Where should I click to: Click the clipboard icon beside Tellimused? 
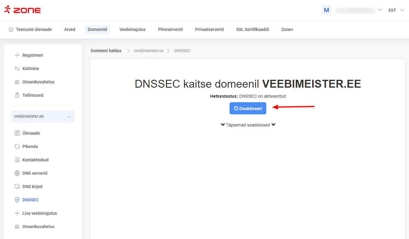coord(17,95)
